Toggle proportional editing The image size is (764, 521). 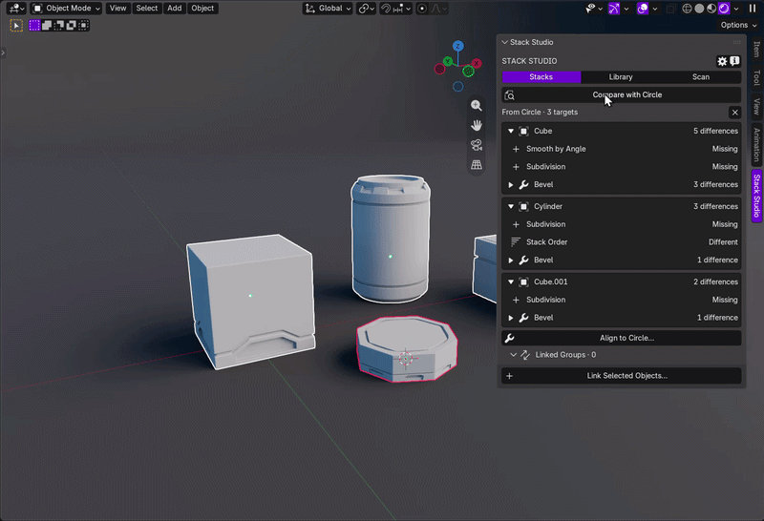pos(422,9)
